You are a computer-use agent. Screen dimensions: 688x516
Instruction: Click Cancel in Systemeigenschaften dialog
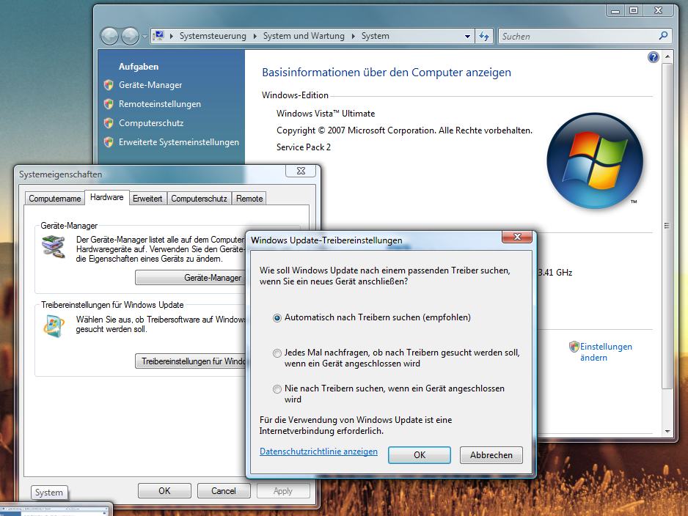click(x=224, y=491)
